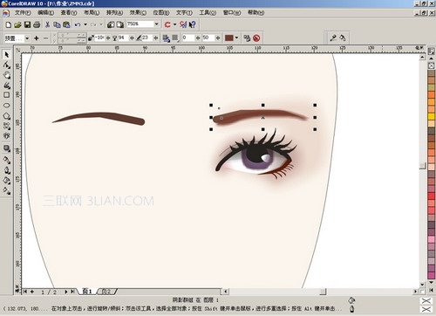Open the 工具 (Tools) menu

point(208,12)
